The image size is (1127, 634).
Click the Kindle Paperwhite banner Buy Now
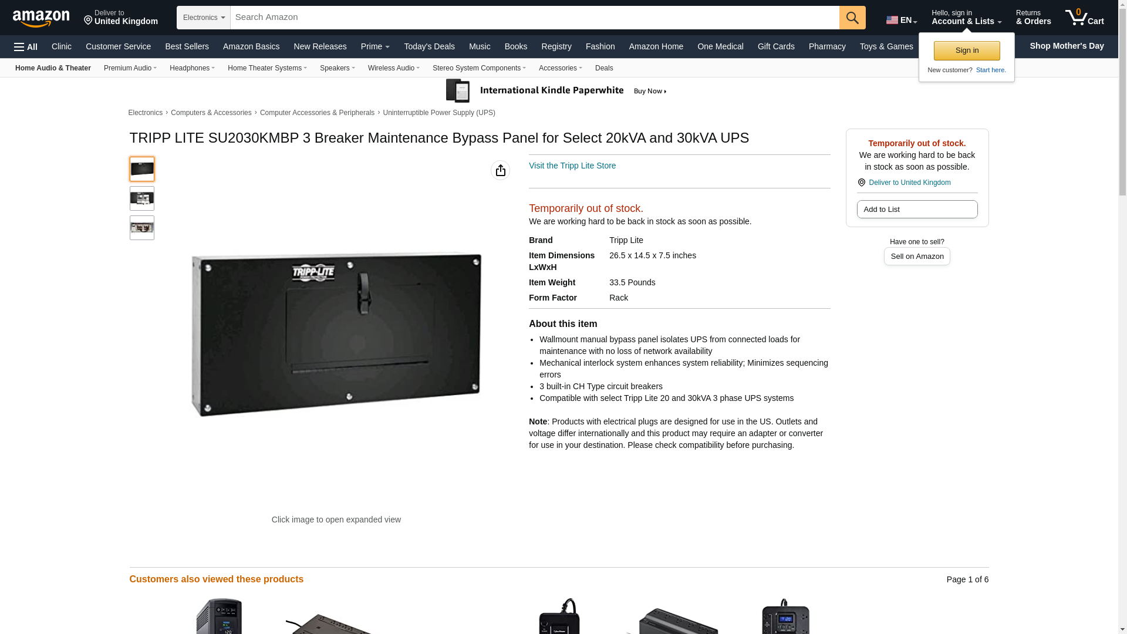coord(650,91)
